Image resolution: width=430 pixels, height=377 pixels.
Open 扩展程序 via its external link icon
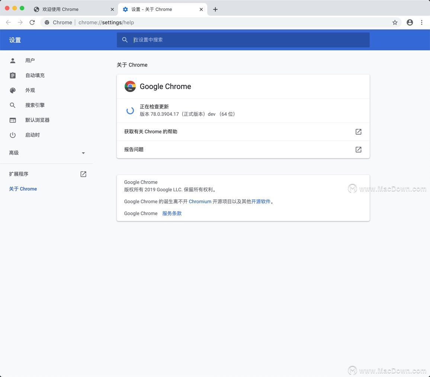[83, 174]
